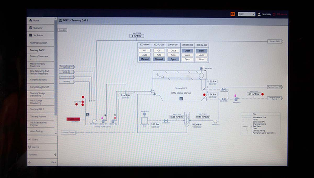Click the orange CC icon in header
Screen dimensions: 314x178
point(233,14)
